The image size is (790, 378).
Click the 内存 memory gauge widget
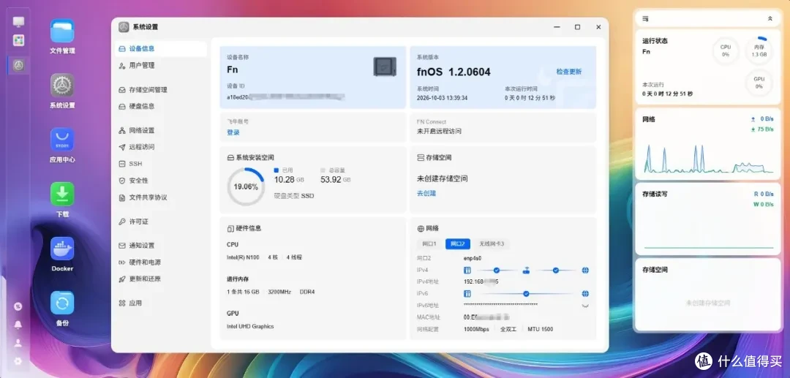click(759, 51)
